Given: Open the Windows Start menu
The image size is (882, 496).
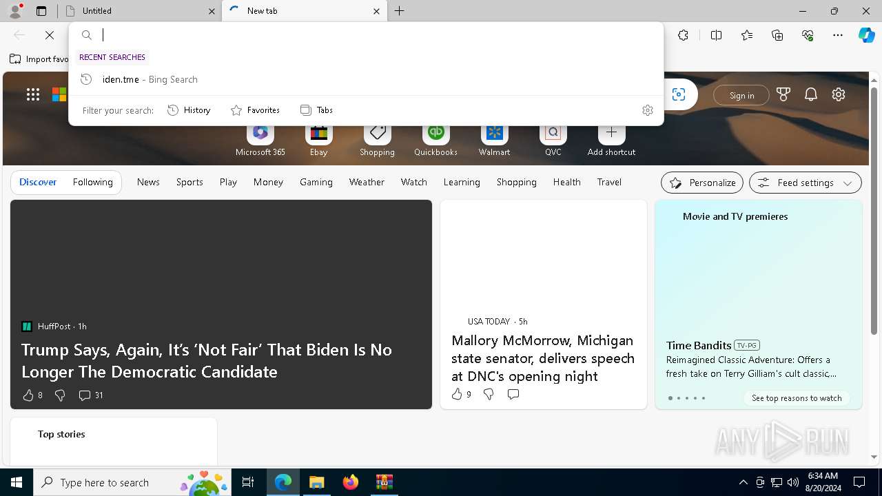Looking at the screenshot, I should [x=17, y=482].
